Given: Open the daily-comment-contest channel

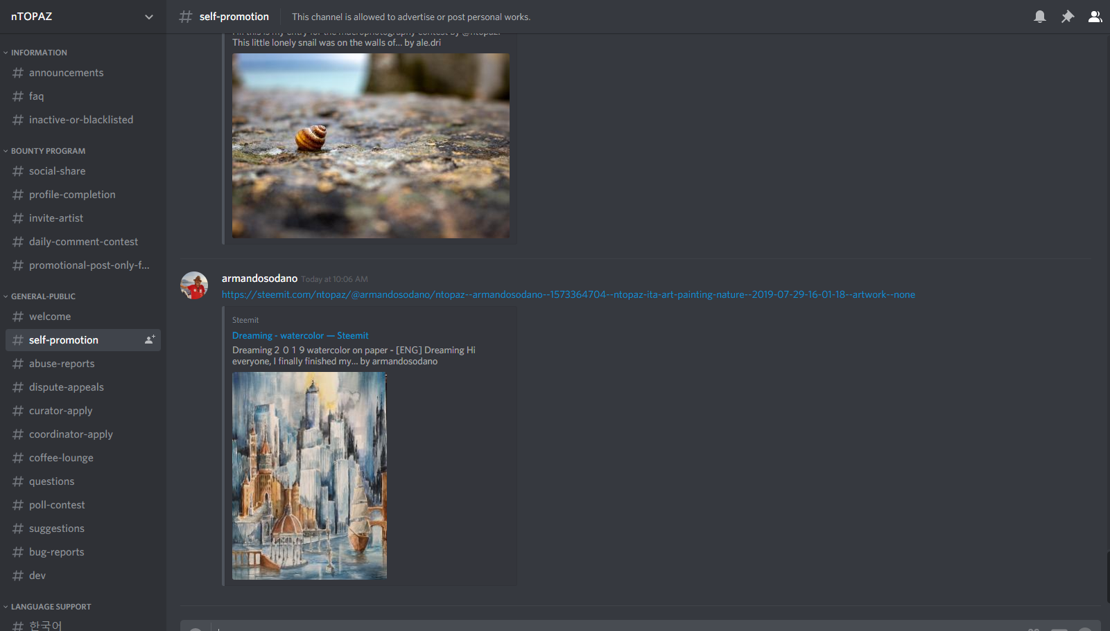Looking at the screenshot, I should coord(83,242).
